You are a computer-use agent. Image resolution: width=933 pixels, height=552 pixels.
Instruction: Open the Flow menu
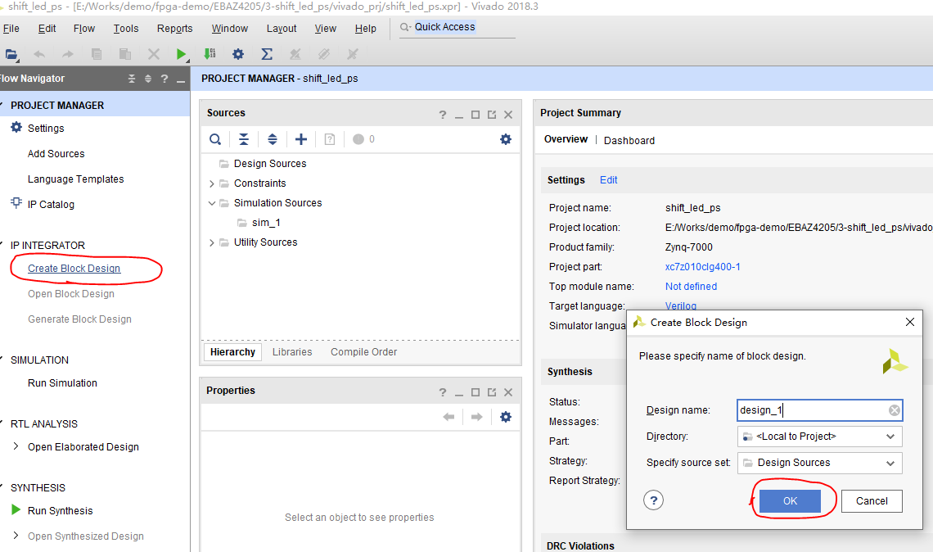pos(84,28)
